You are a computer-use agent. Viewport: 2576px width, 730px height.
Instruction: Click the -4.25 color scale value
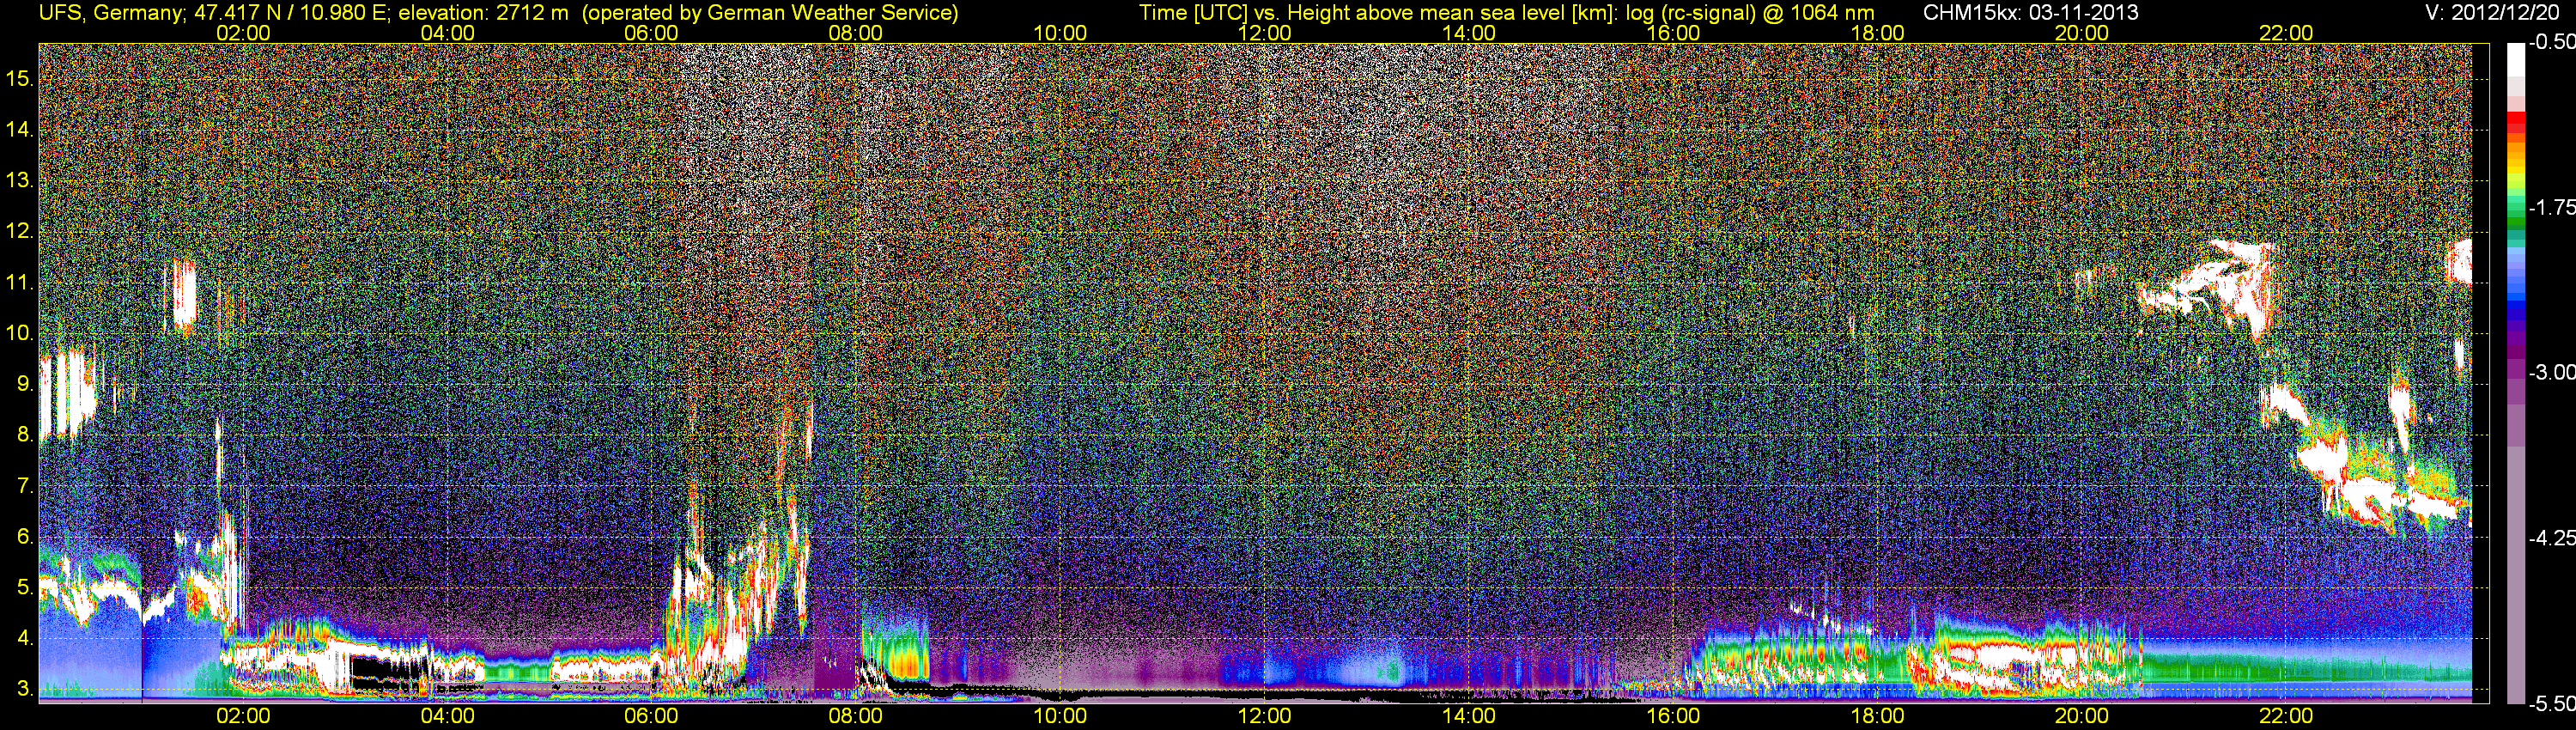point(2551,538)
